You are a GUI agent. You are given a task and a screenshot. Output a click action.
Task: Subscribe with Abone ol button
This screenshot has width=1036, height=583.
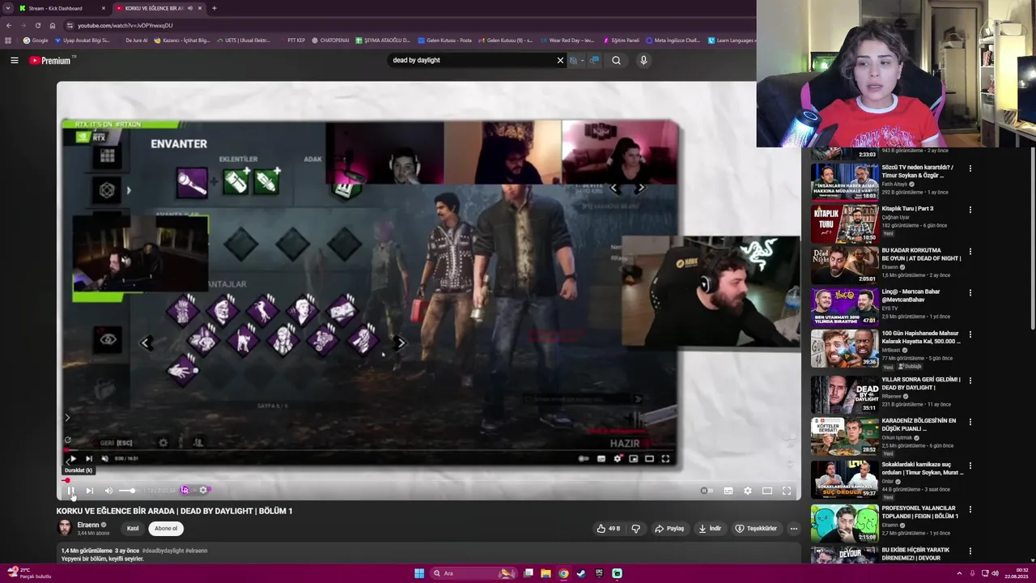pos(166,529)
